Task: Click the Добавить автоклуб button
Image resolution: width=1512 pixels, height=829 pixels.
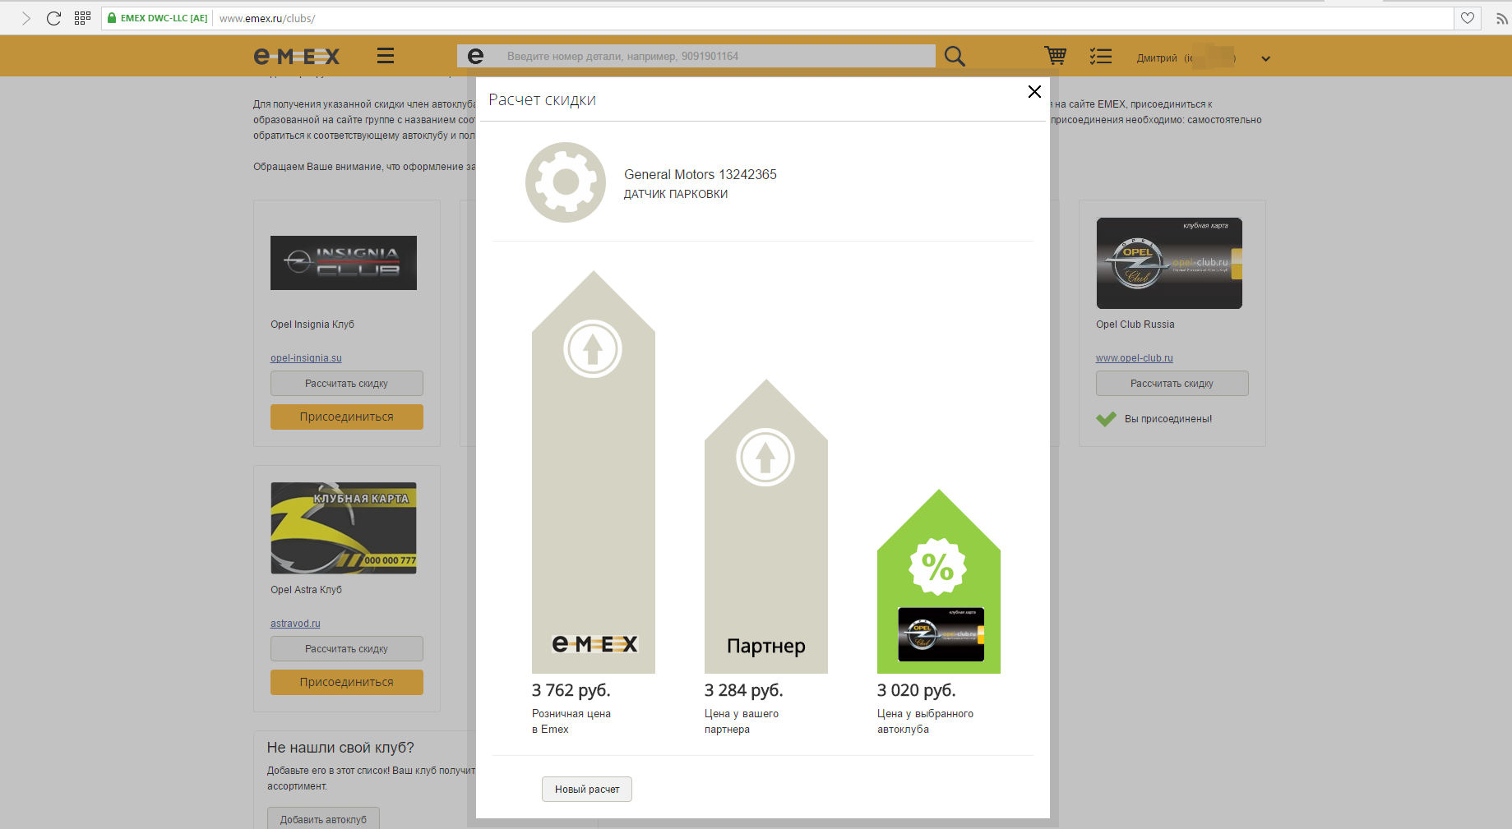Action: [323, 819]
